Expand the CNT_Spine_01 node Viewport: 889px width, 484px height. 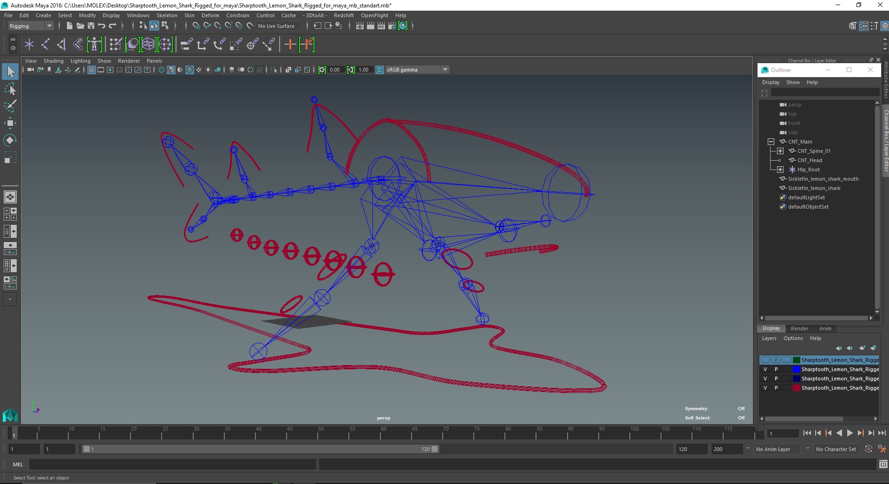click(x=780, y=151)
